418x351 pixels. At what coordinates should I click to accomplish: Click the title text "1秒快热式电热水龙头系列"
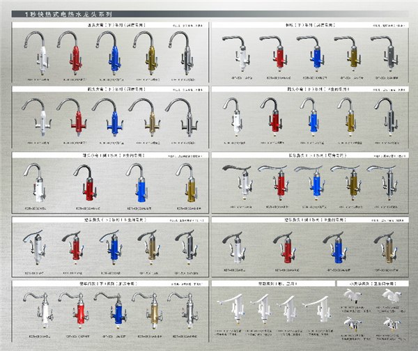(x=68, y=14)
